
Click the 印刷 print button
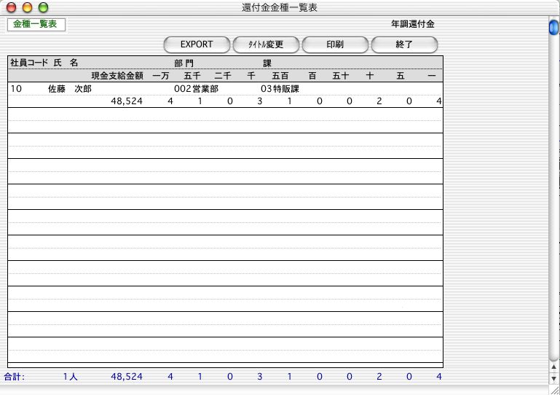pos(335,44)
